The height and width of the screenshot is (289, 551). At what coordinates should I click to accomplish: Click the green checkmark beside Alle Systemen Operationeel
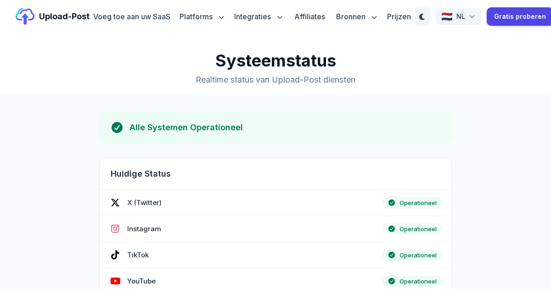(x=117, y=128)
